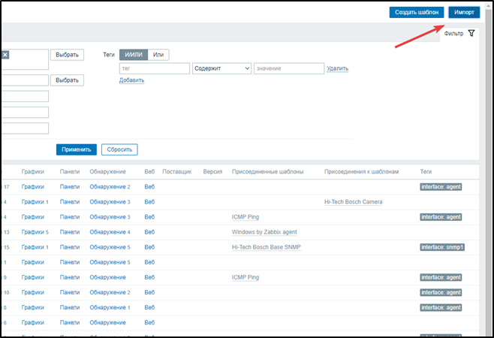Switch tag mode to Или
Viewport: 494px width, 338px height.
(158, 55)
